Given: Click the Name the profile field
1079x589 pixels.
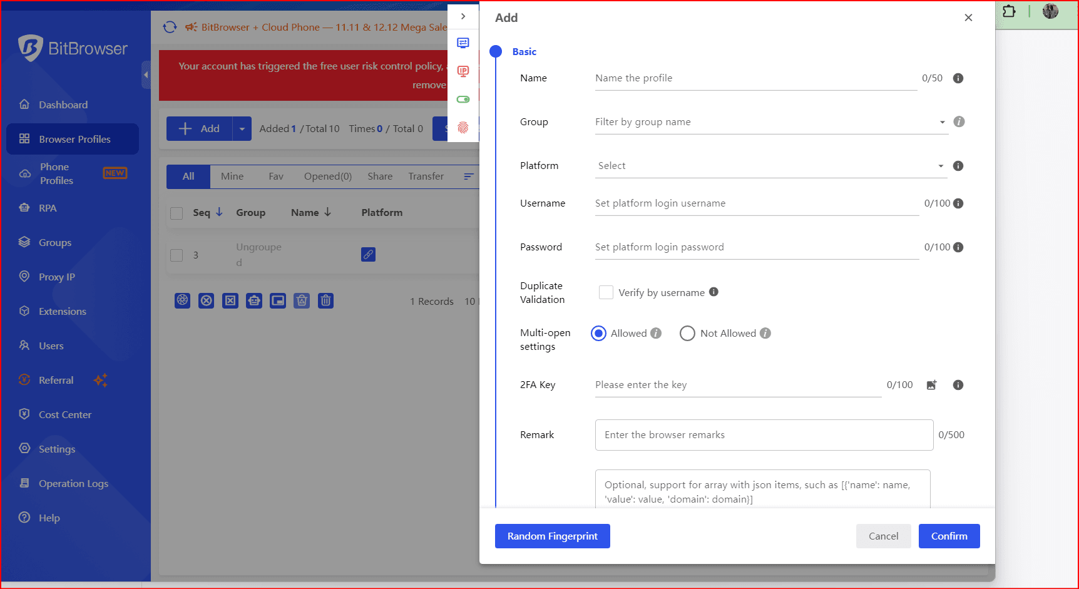Looking at the screenshot, I should [755, 78].
